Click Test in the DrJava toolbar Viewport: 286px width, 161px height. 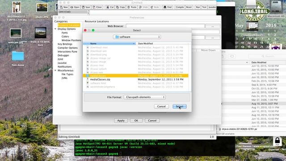(x=204, y=7)
